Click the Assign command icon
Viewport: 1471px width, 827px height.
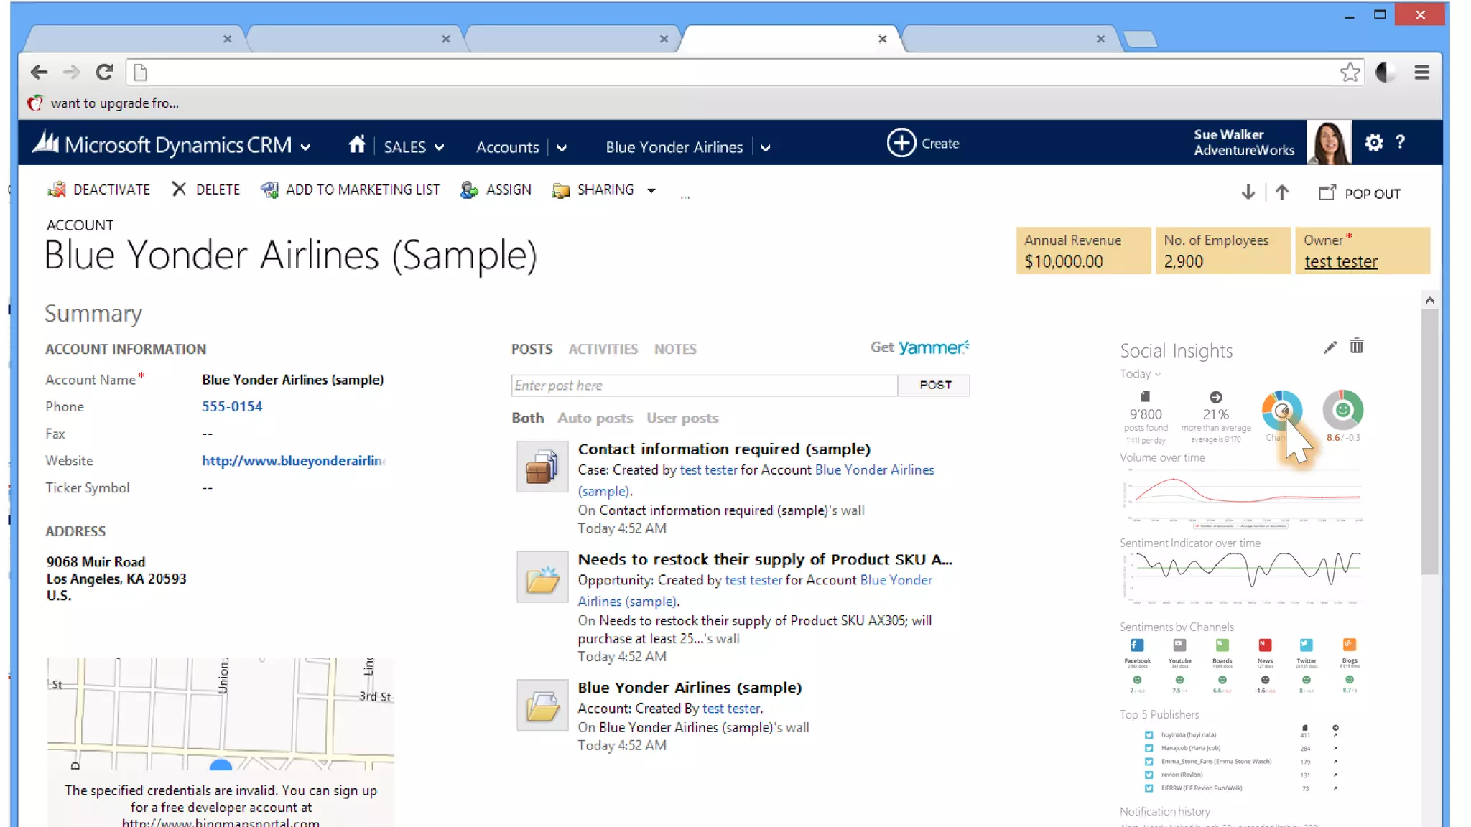click(469, 190)
